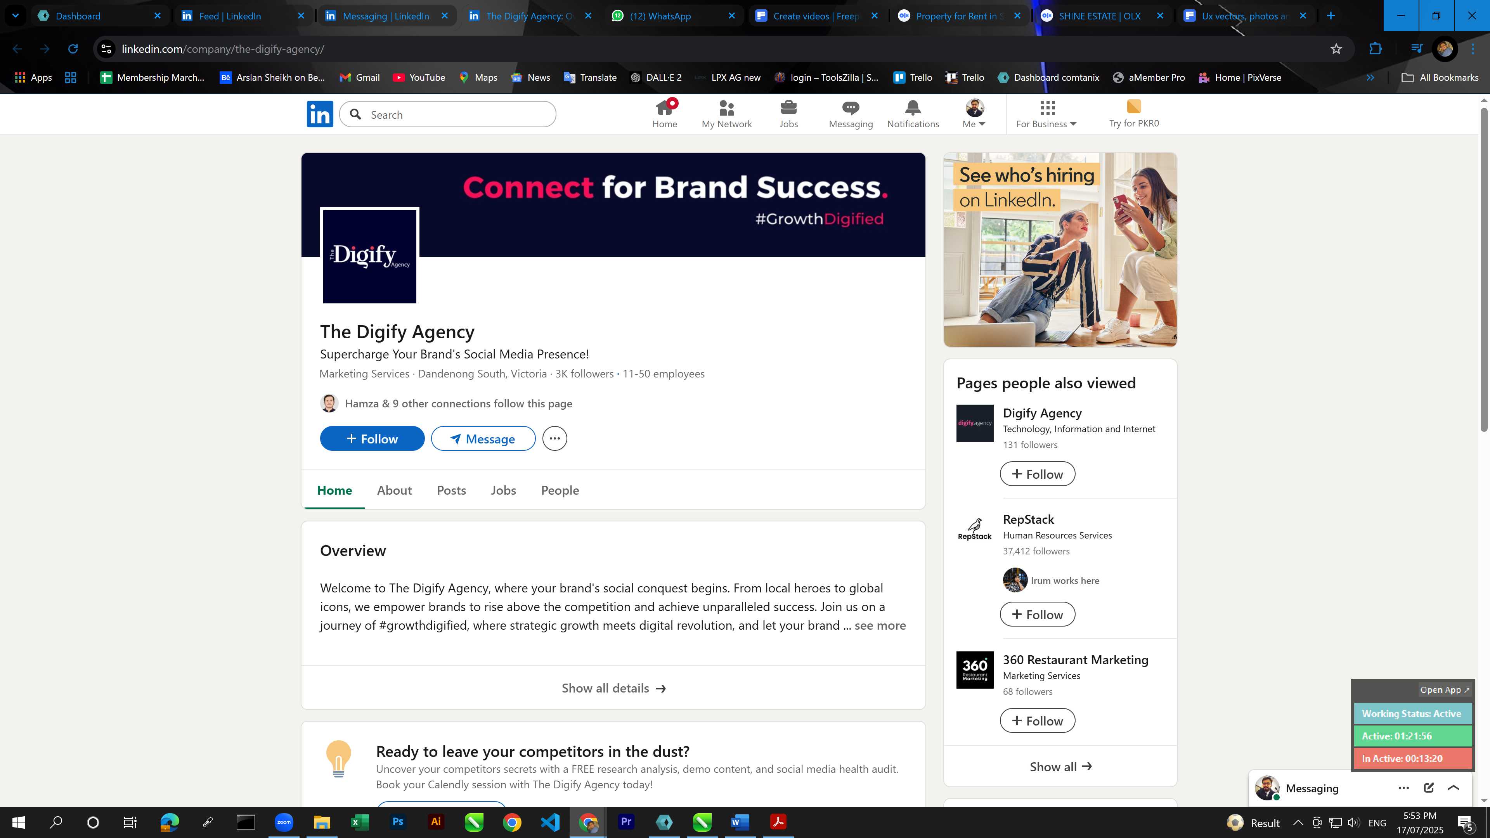
Task: Open the Trello bookmark beside LPX AG new
Action: (x=913, y=78)
